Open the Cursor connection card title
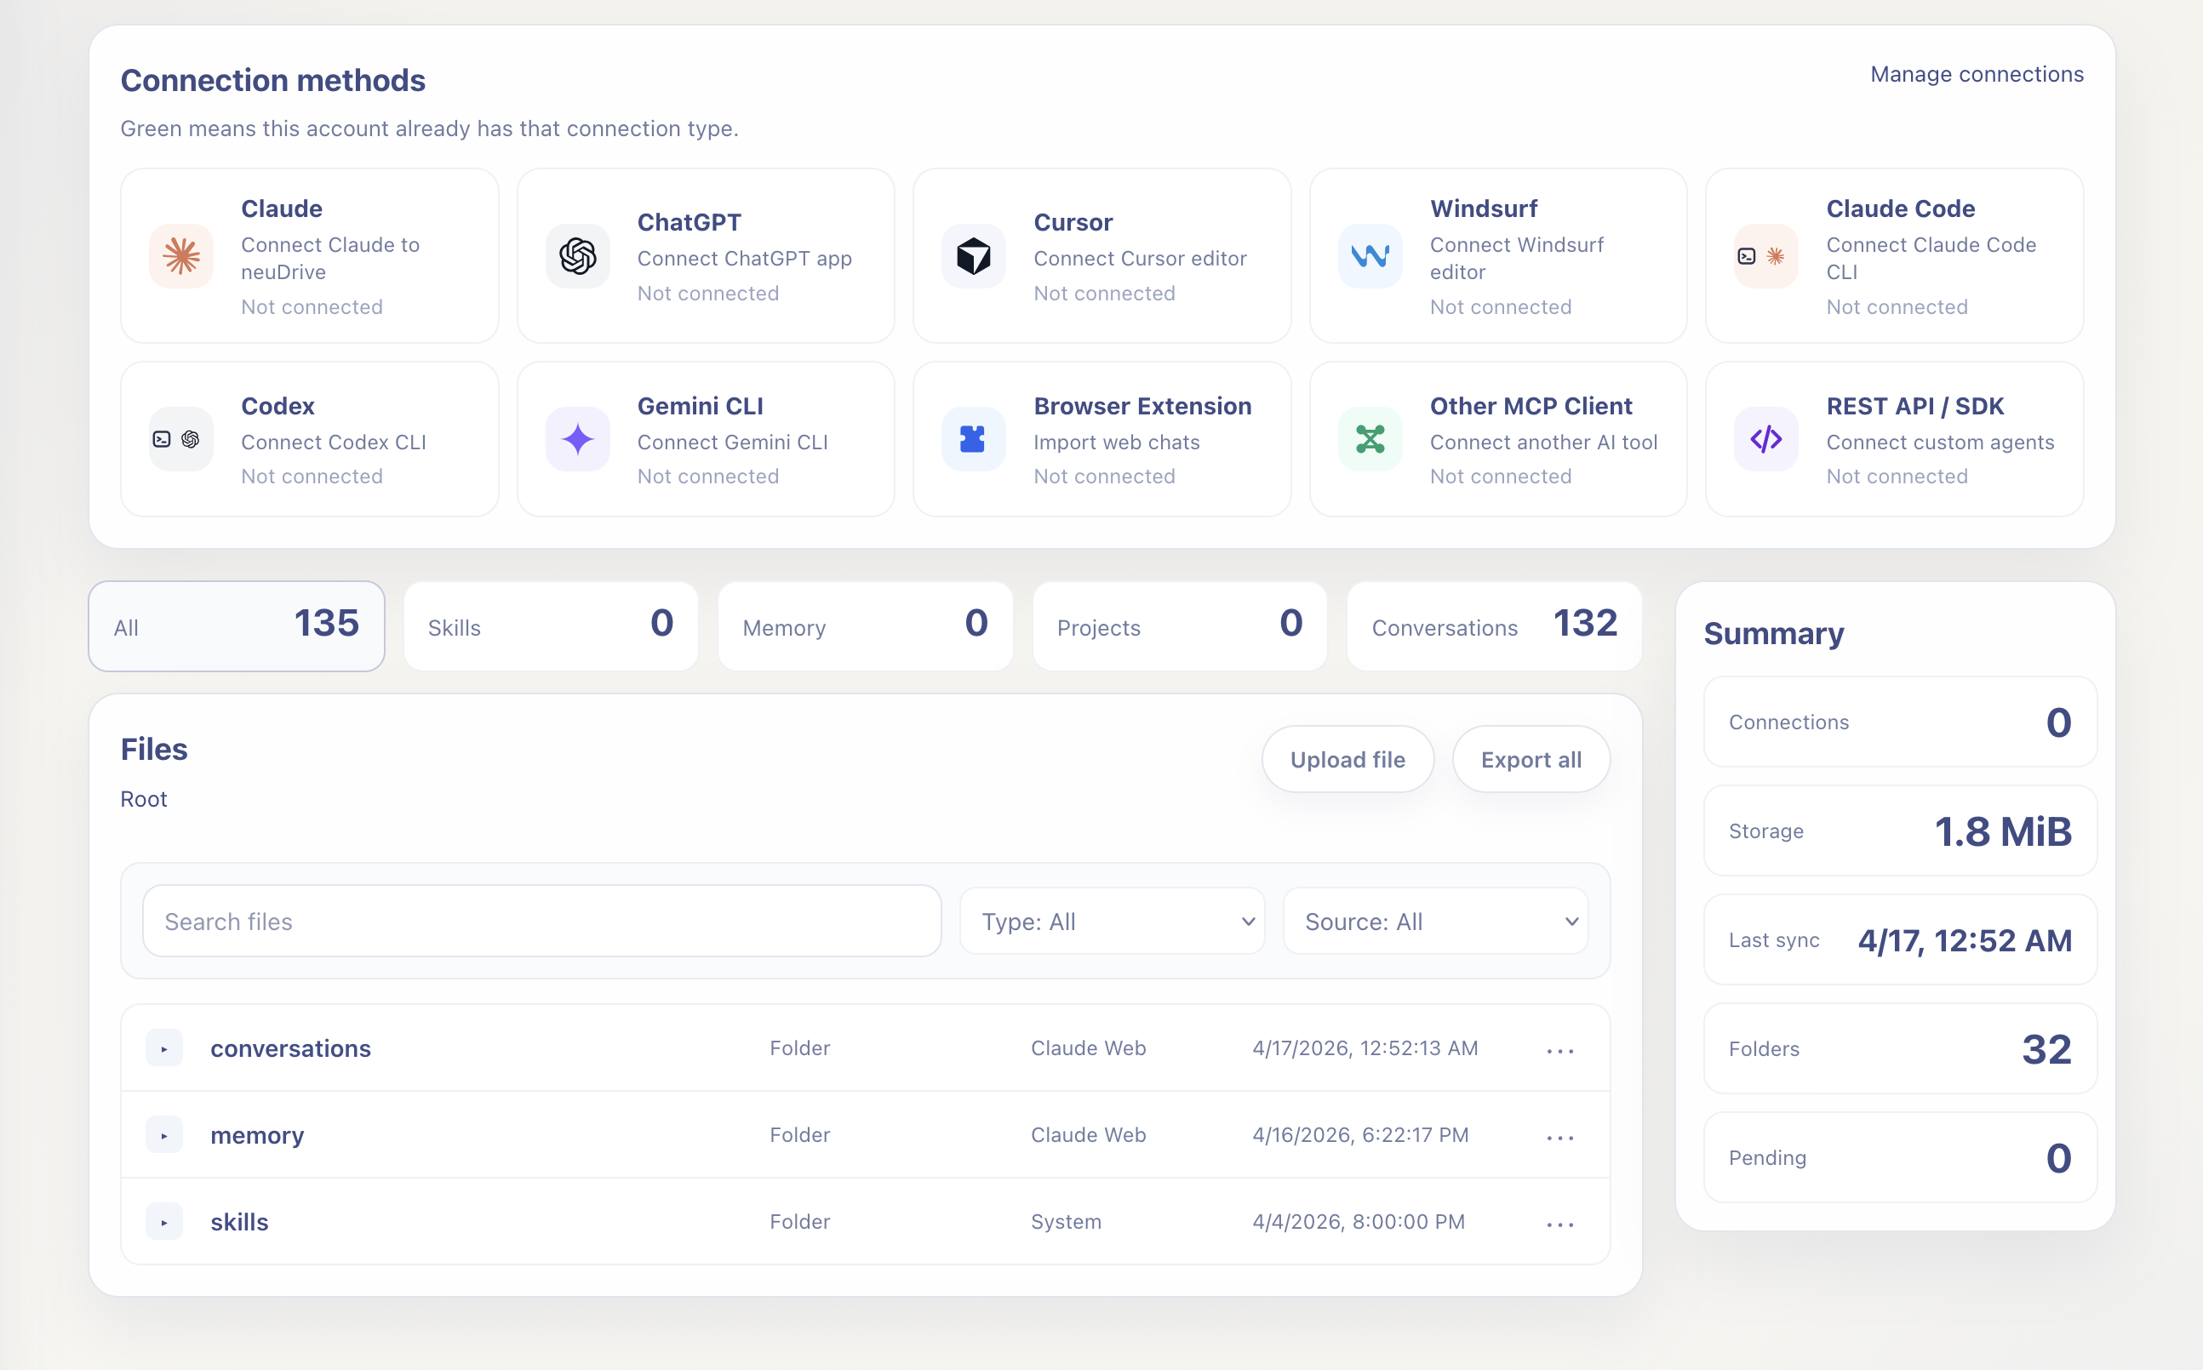2203x1370 pixels. (1073, 222)
